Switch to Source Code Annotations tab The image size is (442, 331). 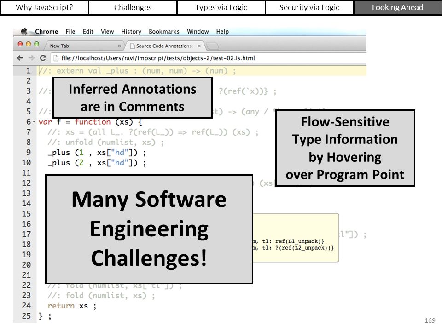coord(165,46)
